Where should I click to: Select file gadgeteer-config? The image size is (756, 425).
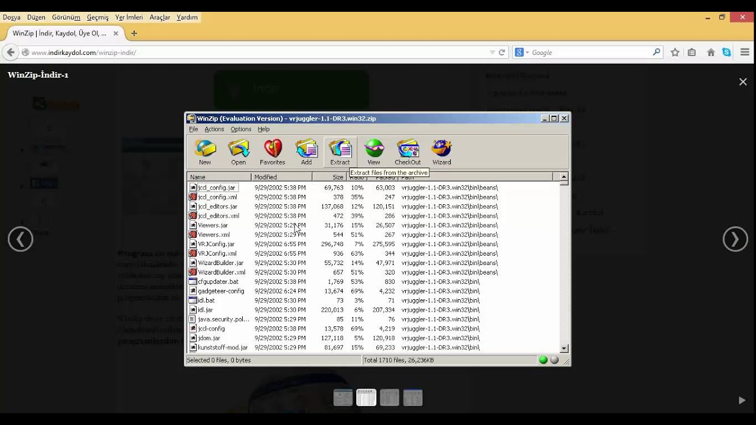point(216,291)
